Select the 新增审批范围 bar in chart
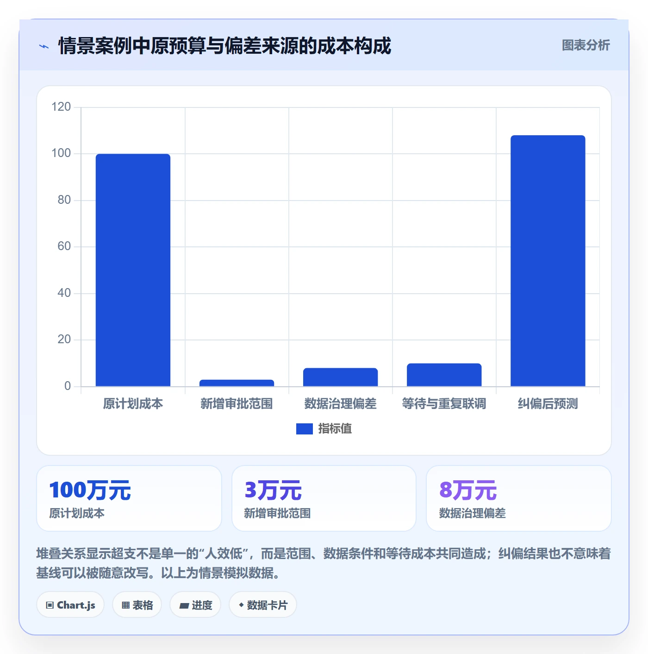Screen dimensions: 648x654 237,383
